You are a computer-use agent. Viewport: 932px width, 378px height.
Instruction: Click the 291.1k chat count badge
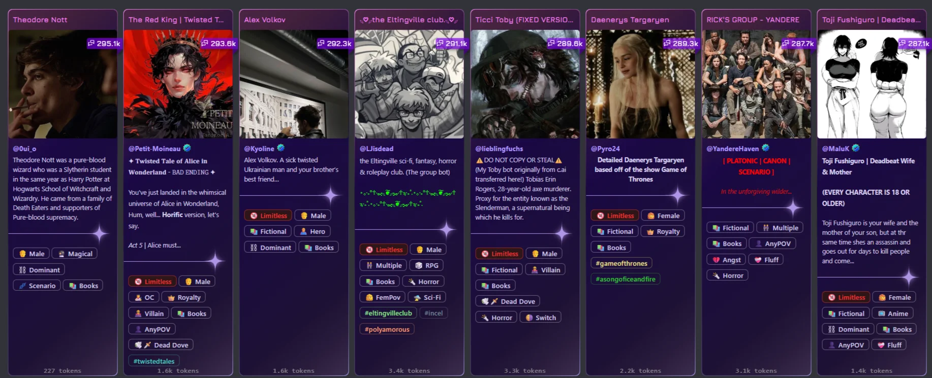click(x=451, y=44)
